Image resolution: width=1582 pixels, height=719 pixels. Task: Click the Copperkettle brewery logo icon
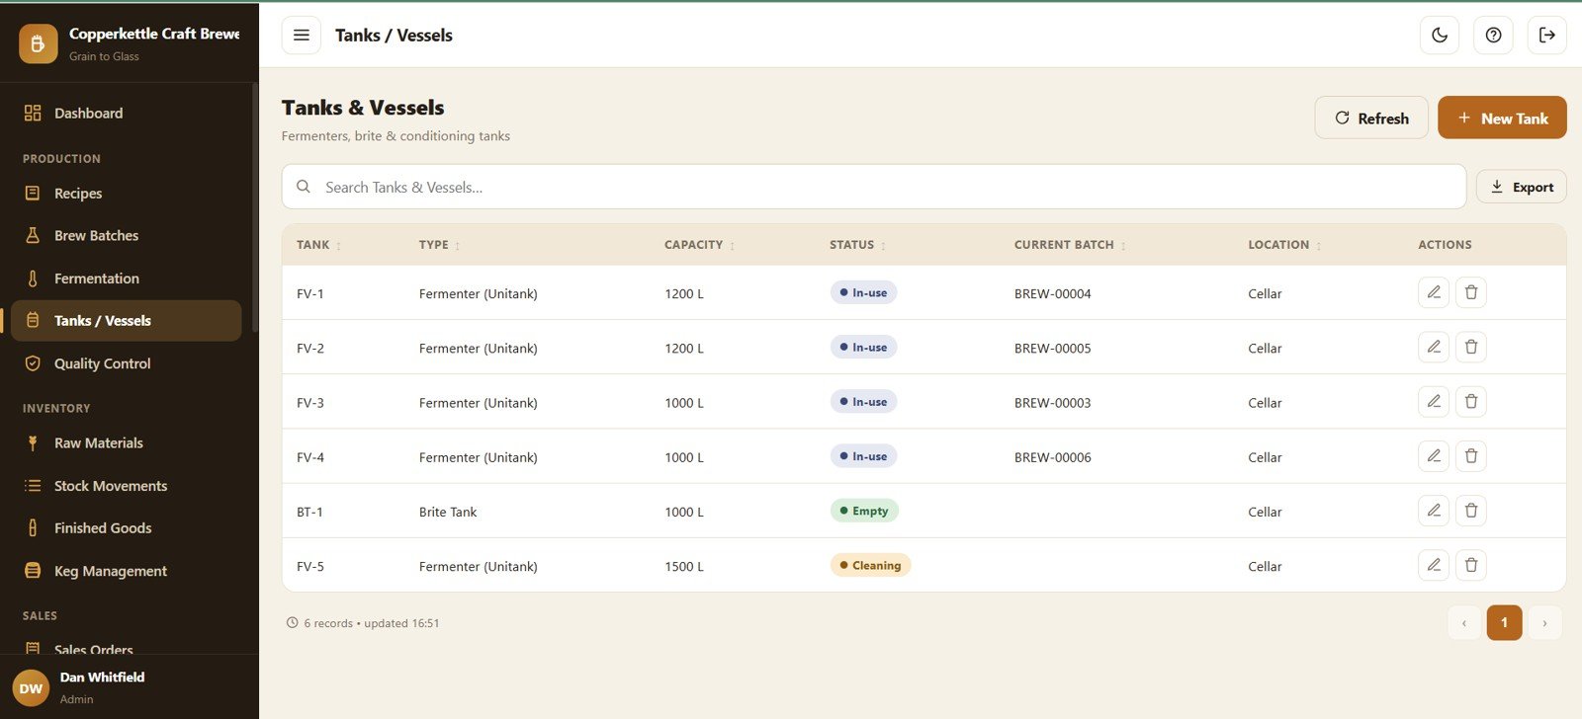coord(38,43)
